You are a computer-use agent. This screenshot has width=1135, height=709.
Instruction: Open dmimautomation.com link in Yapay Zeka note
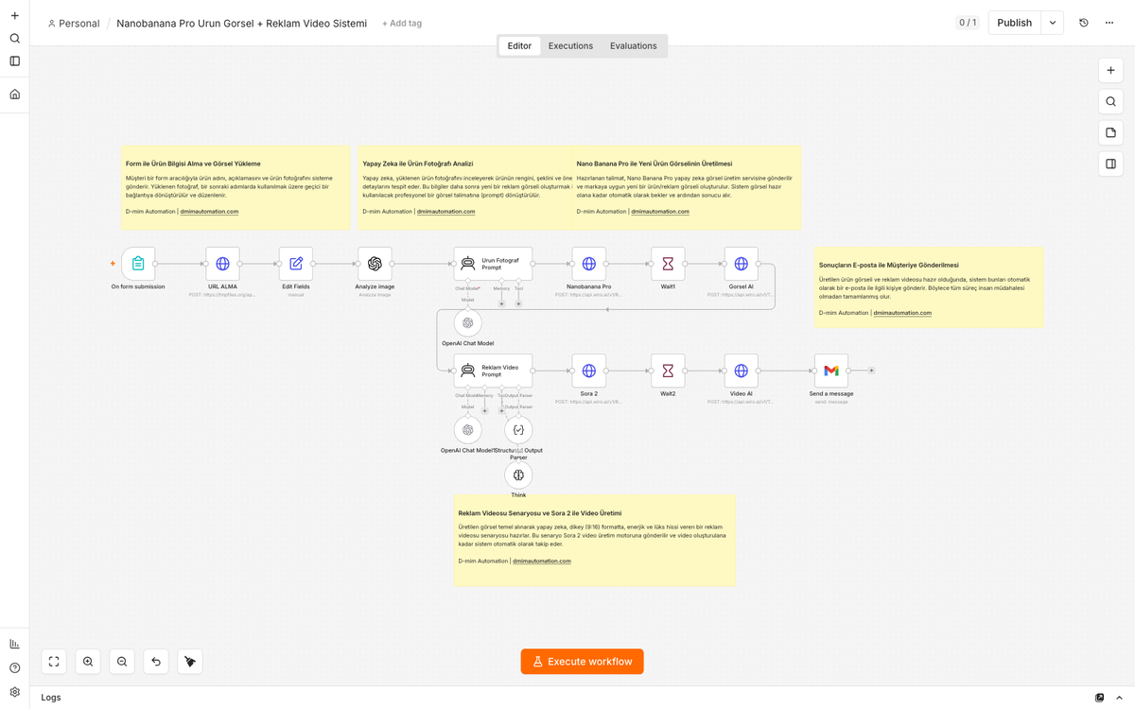(x=445, y=212)
